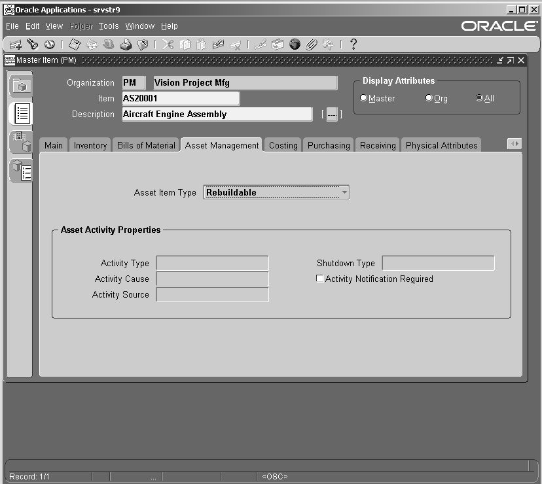Switch to the Physical Attributes tab
This screenshot has height=484, width=542.
click(441, 145)
